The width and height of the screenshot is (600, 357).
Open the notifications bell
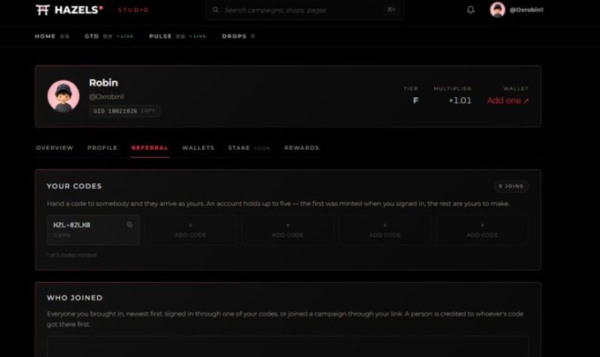(x=470, y=10)
